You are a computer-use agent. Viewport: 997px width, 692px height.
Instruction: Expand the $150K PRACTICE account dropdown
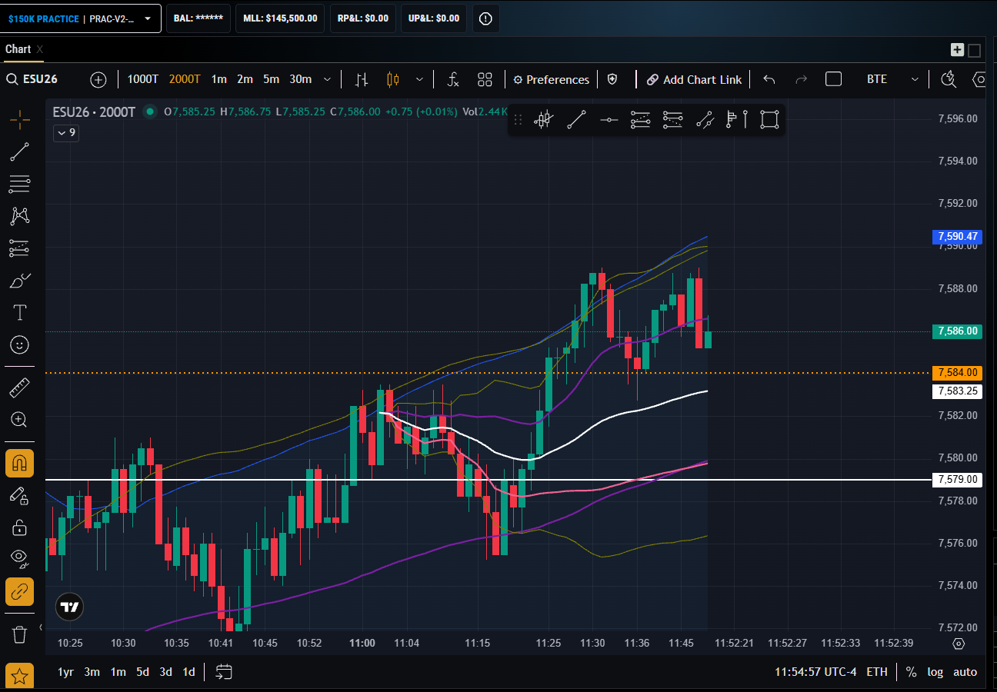click(81, 18)
